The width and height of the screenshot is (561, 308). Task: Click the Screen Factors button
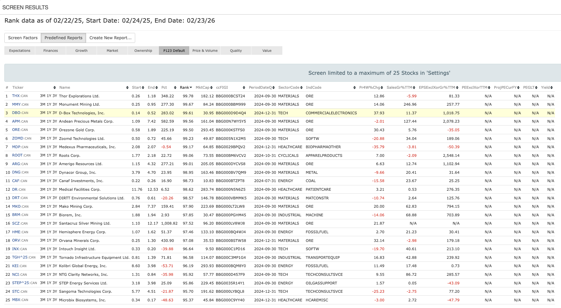tap(23, 38)
